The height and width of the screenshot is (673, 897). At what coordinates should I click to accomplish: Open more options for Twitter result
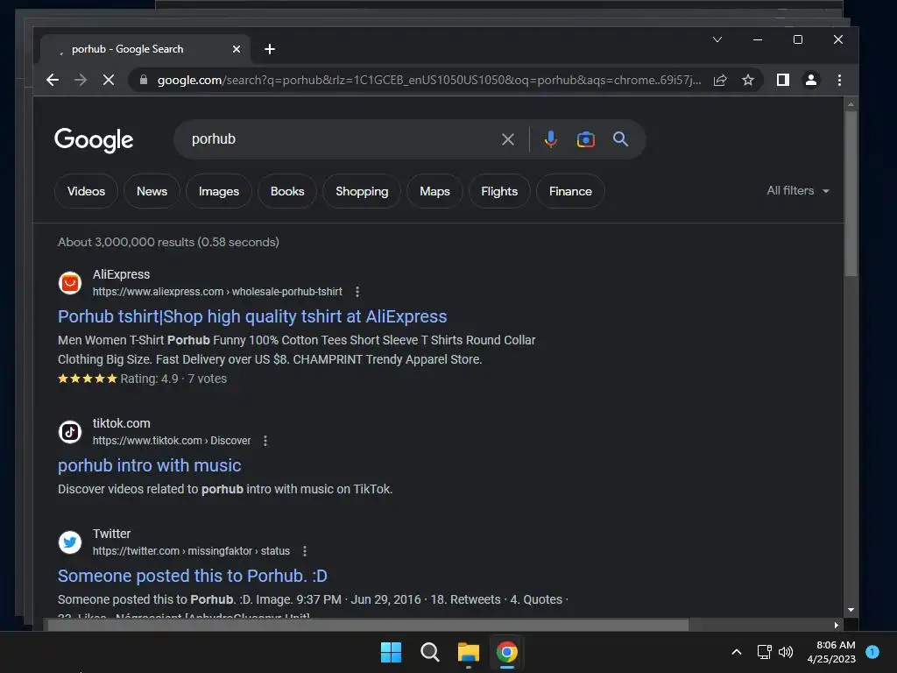coord(305,551)
